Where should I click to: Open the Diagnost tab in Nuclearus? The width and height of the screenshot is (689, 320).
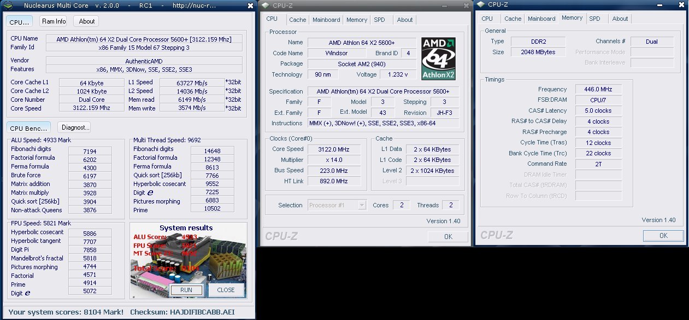(x=74, y=127)
